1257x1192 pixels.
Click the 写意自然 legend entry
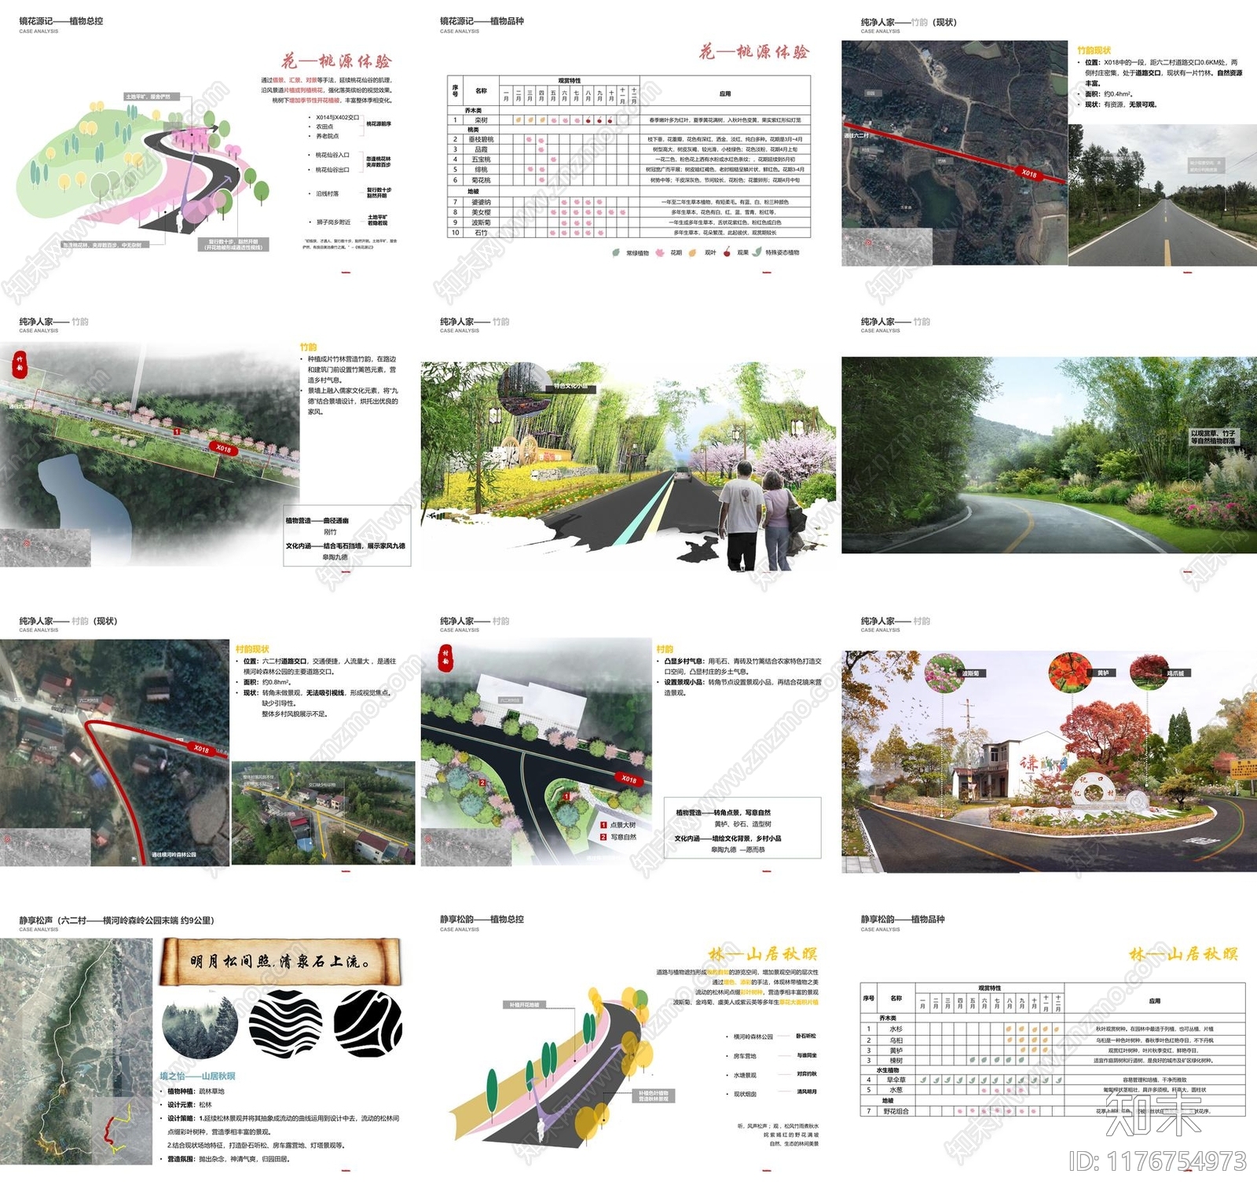618,837
